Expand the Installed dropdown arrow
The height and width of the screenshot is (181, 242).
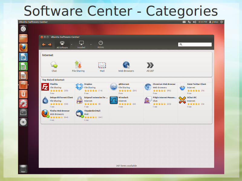tap(91, 45)
